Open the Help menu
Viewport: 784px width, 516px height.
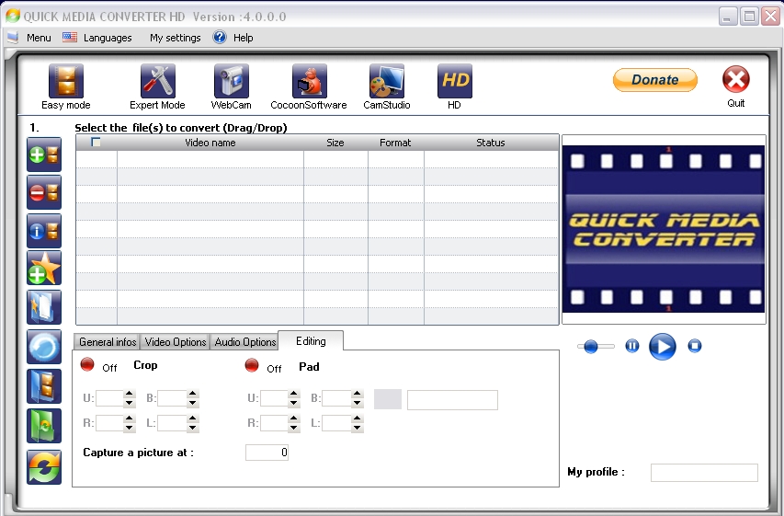click(243, 38)
